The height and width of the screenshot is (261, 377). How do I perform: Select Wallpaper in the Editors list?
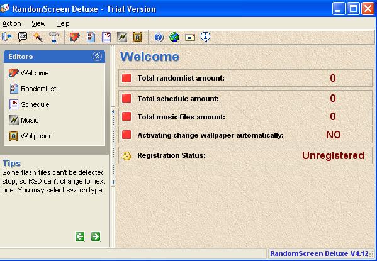pyautogui.click(x=30, y=136)
